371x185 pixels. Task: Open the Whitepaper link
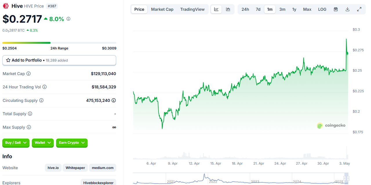[x=75, y=168]
